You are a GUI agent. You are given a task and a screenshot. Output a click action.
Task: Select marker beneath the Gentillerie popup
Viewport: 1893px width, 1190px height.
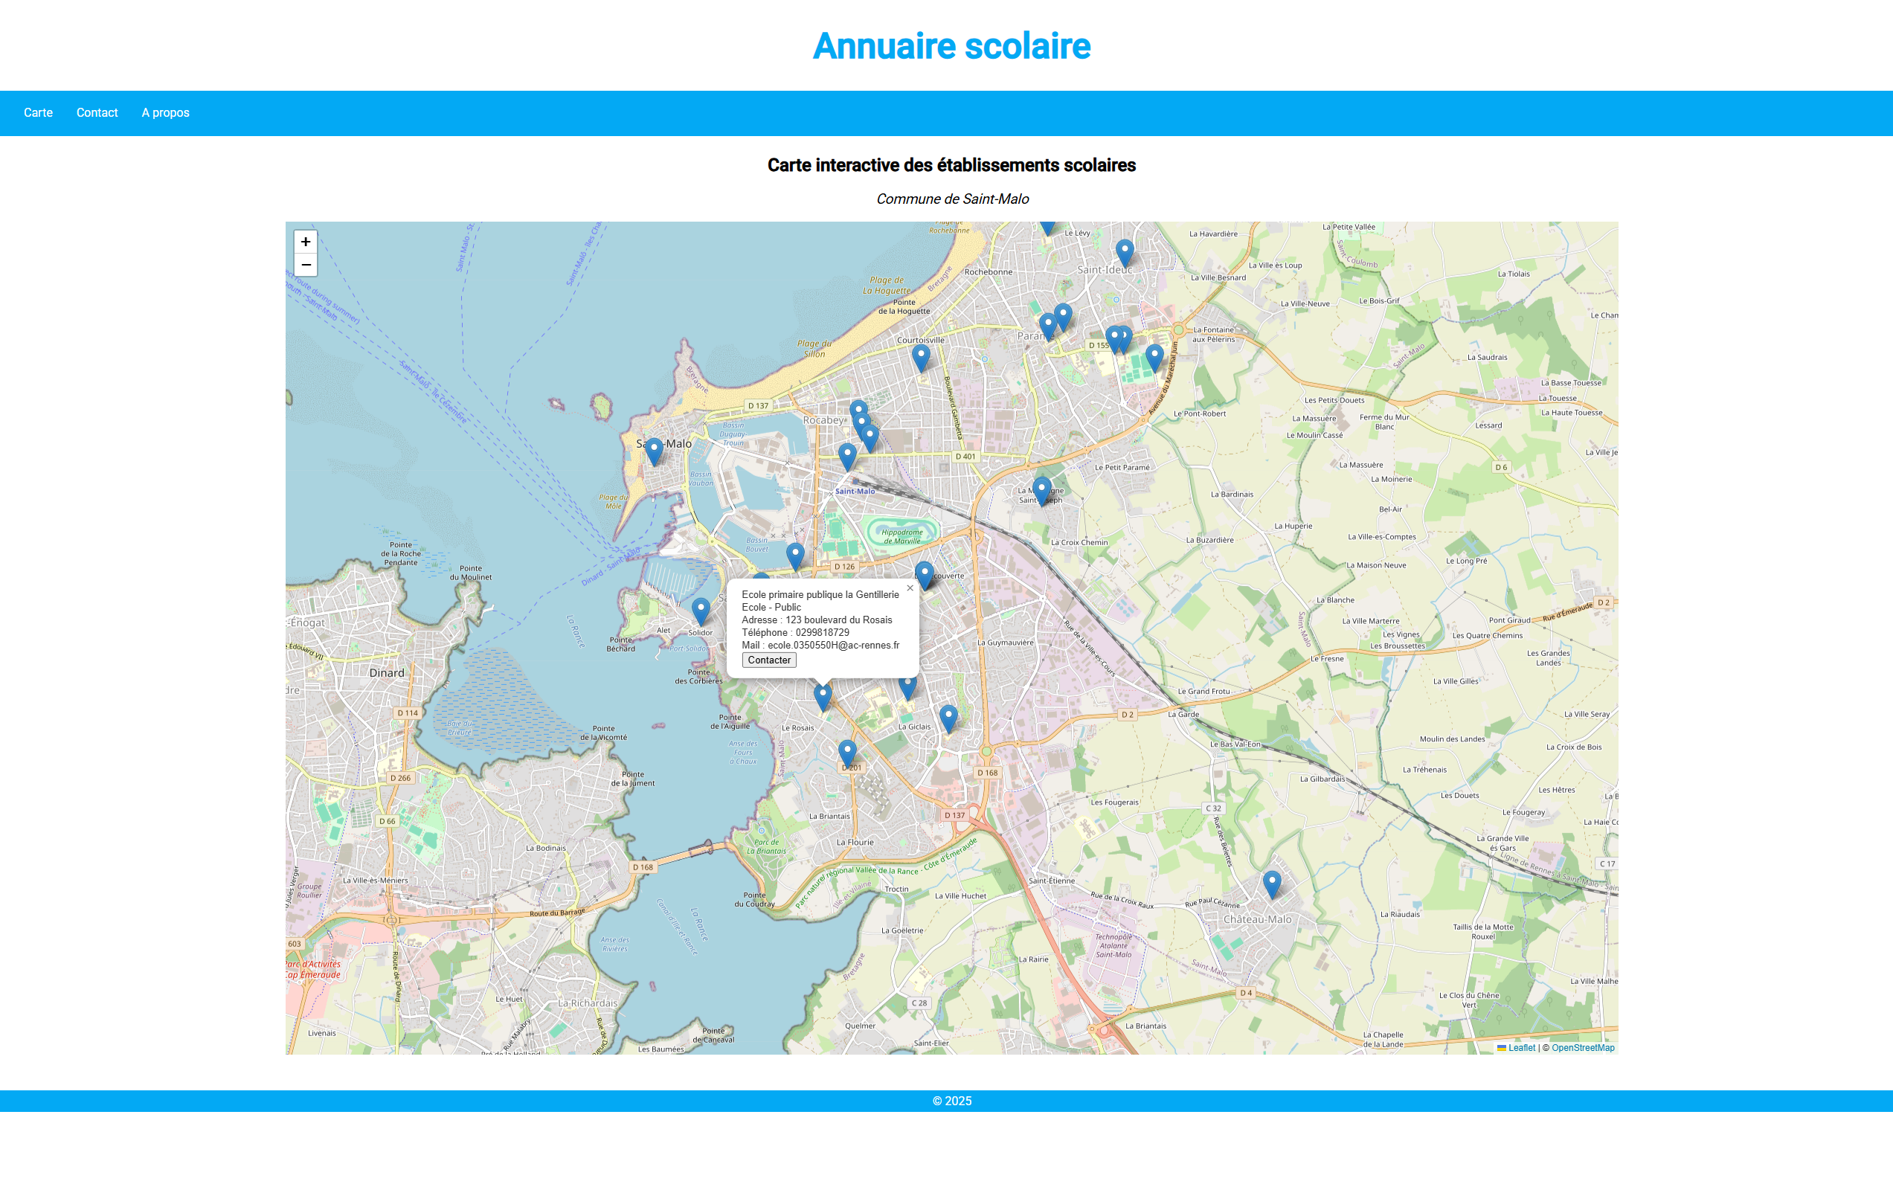click(823, 695)
